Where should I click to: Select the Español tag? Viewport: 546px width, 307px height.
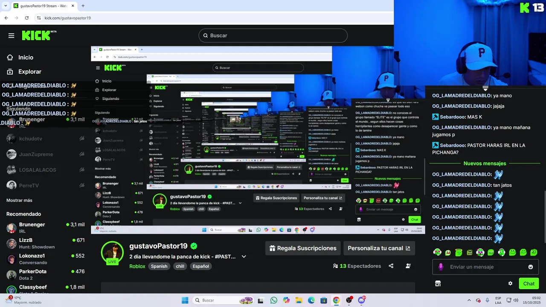point(200,266)
